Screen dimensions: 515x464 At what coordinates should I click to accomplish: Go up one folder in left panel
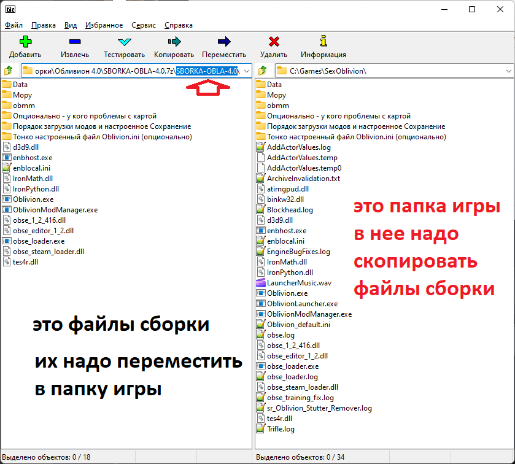pos(9,71)
